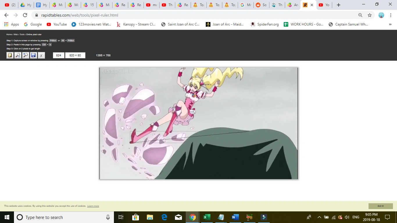397x223 pixels.
Task: Go forward to the next page
Action: (16, 15)
